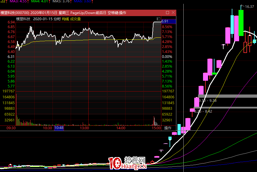This screenshot has width=257, height=172.
Task: Open the 操作 menu at bottom right
Action: (168, 128)
